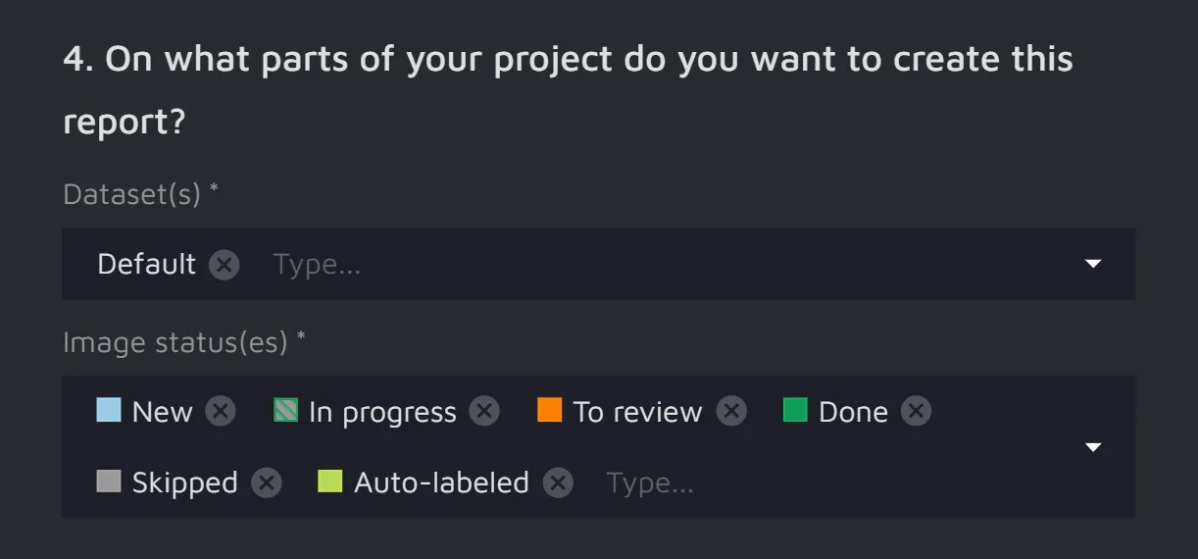
Task: Remove the Done status tag
Action: click(x=916, y=411)
